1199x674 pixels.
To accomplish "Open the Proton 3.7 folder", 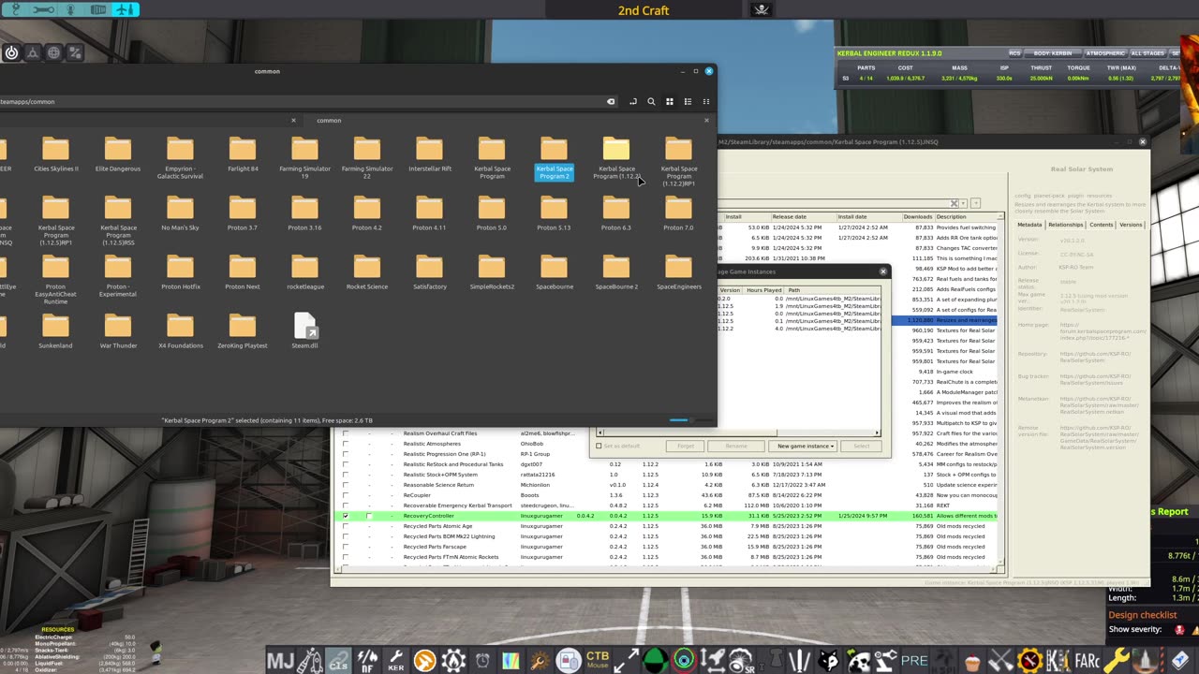I will [x=243, y=214].
